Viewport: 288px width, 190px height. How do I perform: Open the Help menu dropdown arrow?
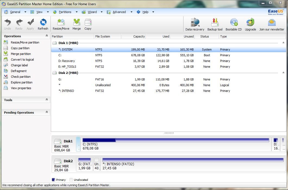[153, 12]
